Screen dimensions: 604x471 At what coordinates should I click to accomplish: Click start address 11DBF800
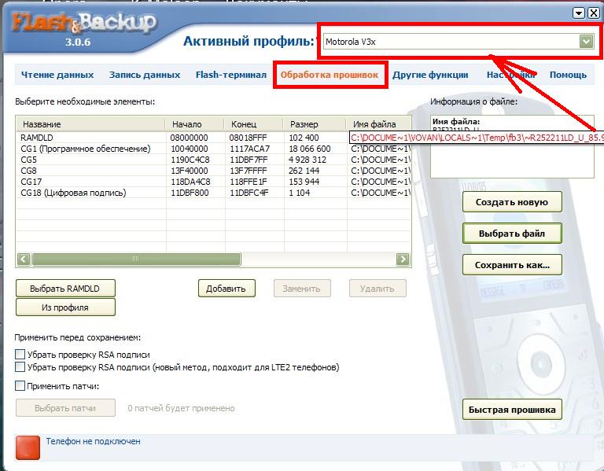(x=190, y=193)
